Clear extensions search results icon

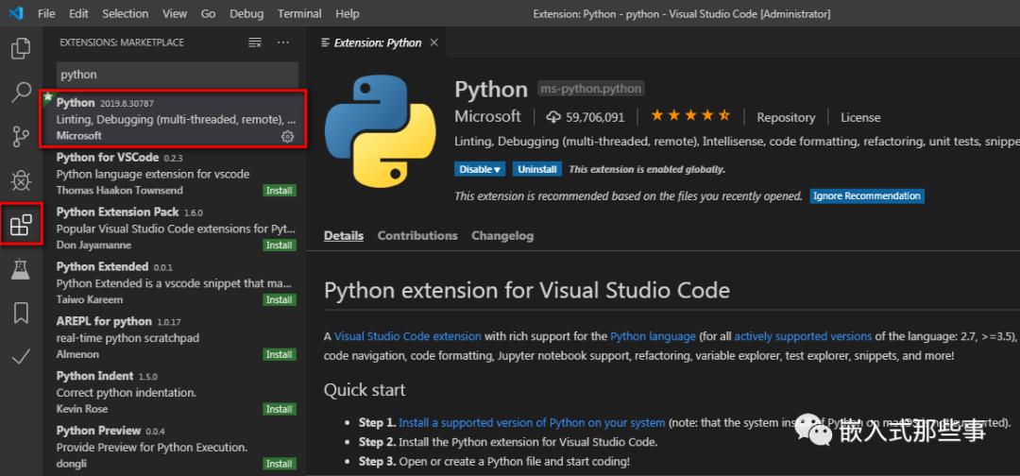click(255, 42)
